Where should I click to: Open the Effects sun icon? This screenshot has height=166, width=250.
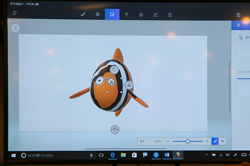coord(141,15)
